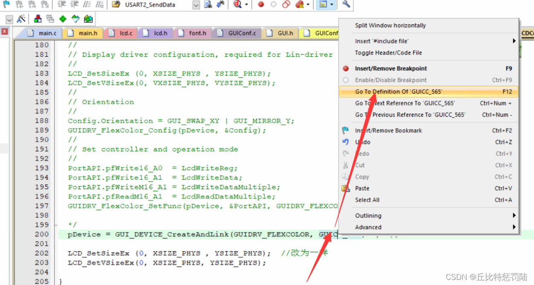This screenshot has height=285, width=534.
Task: Go to previous bookmark toolbar icon
Action: click(x=19, y=4)
